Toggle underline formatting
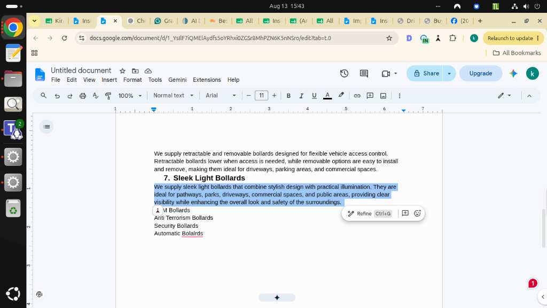 tap(314, 96)
